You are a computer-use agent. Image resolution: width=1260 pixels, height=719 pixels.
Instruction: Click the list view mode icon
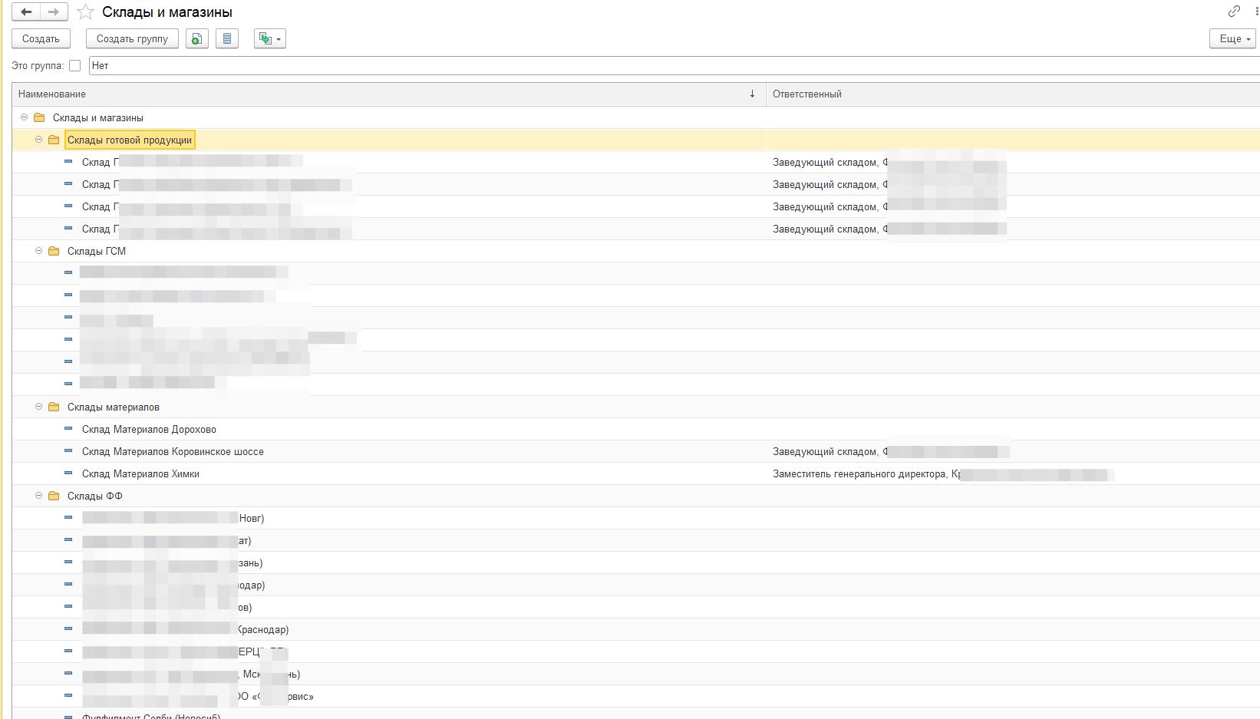coord(226,39)
